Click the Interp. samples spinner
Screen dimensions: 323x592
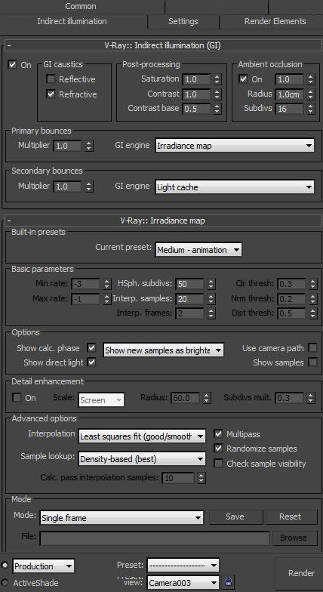[211, 299]
